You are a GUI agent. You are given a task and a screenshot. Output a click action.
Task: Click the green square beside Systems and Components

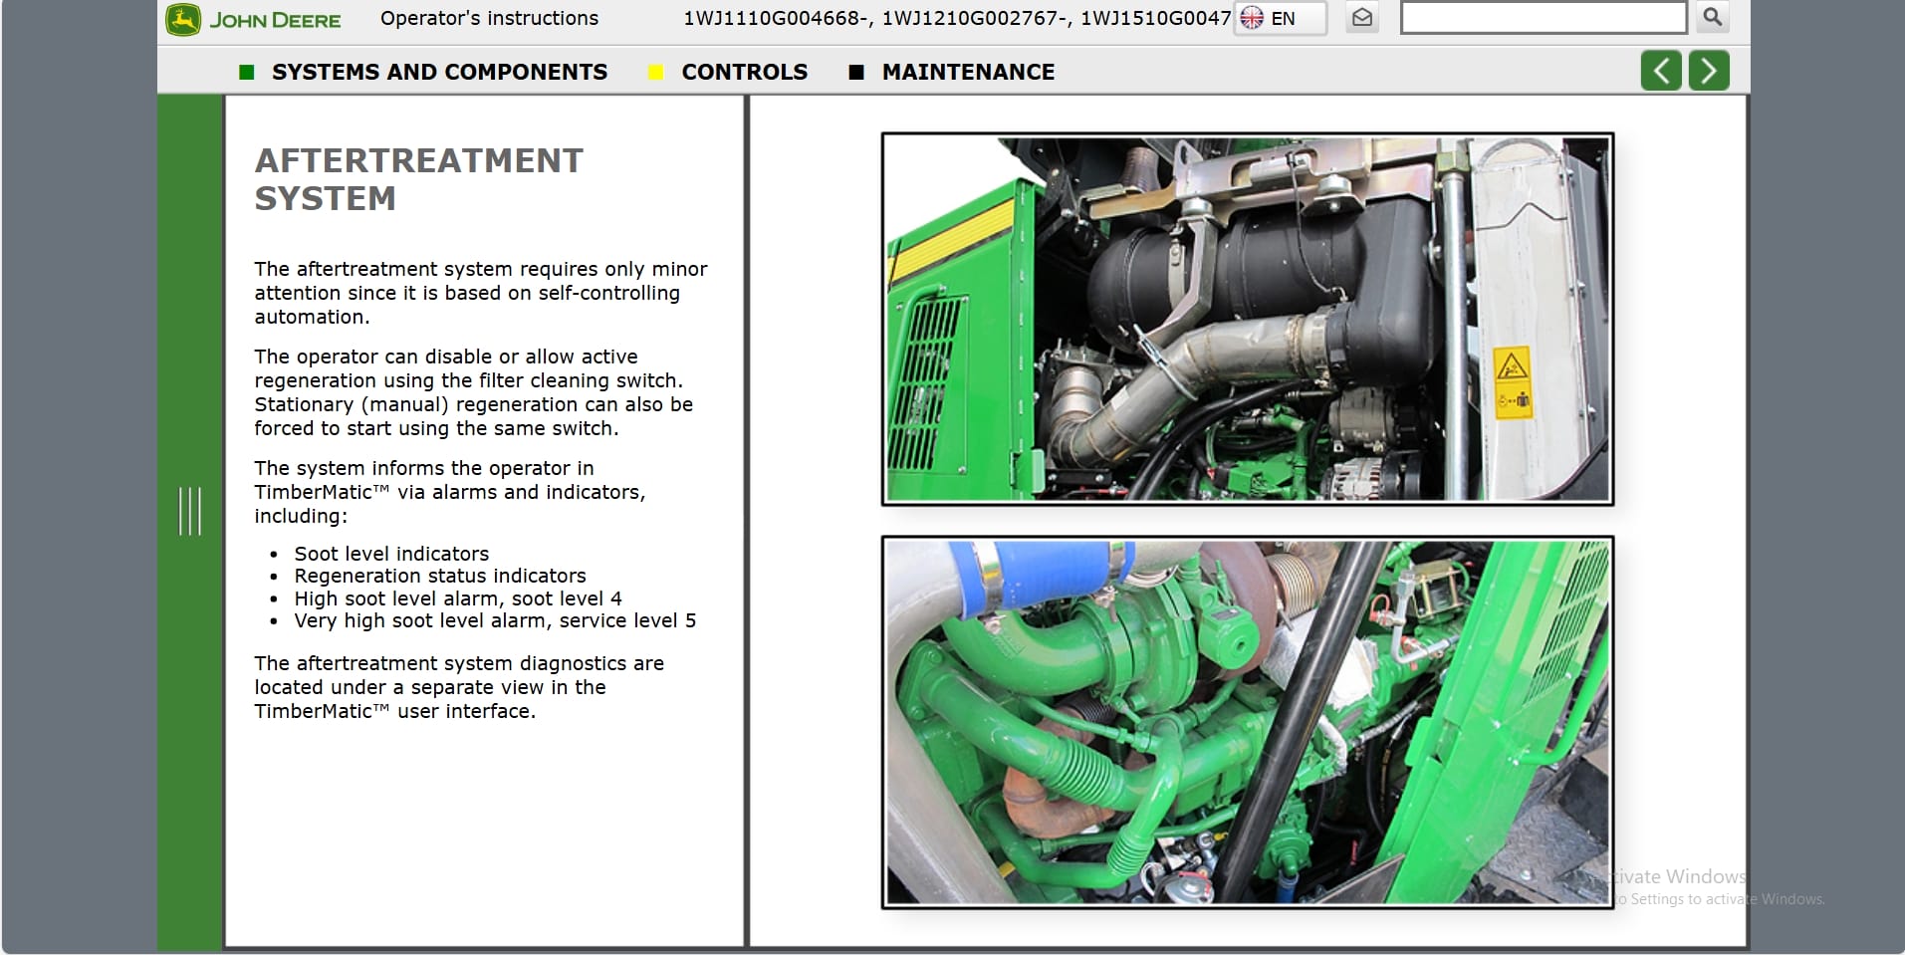coord(247,72)
